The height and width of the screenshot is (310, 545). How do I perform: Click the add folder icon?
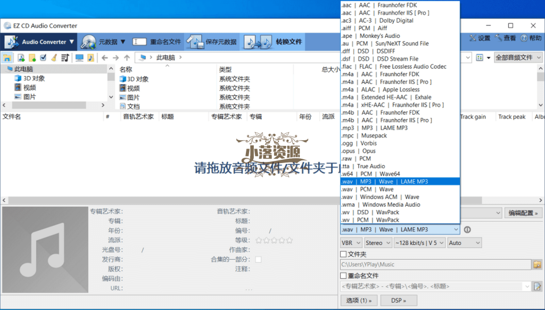click(32, 58)
